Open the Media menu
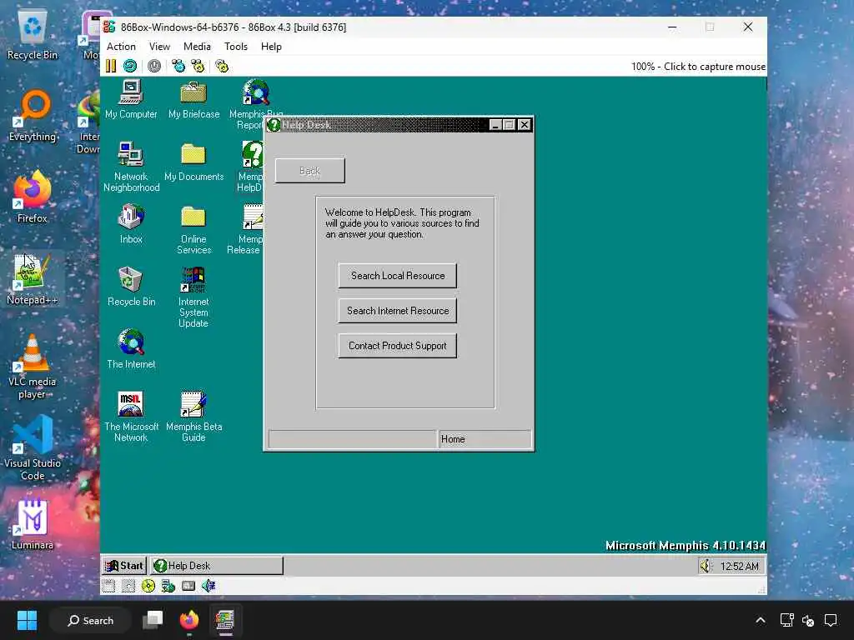854x640 pixels. point(197,47)
